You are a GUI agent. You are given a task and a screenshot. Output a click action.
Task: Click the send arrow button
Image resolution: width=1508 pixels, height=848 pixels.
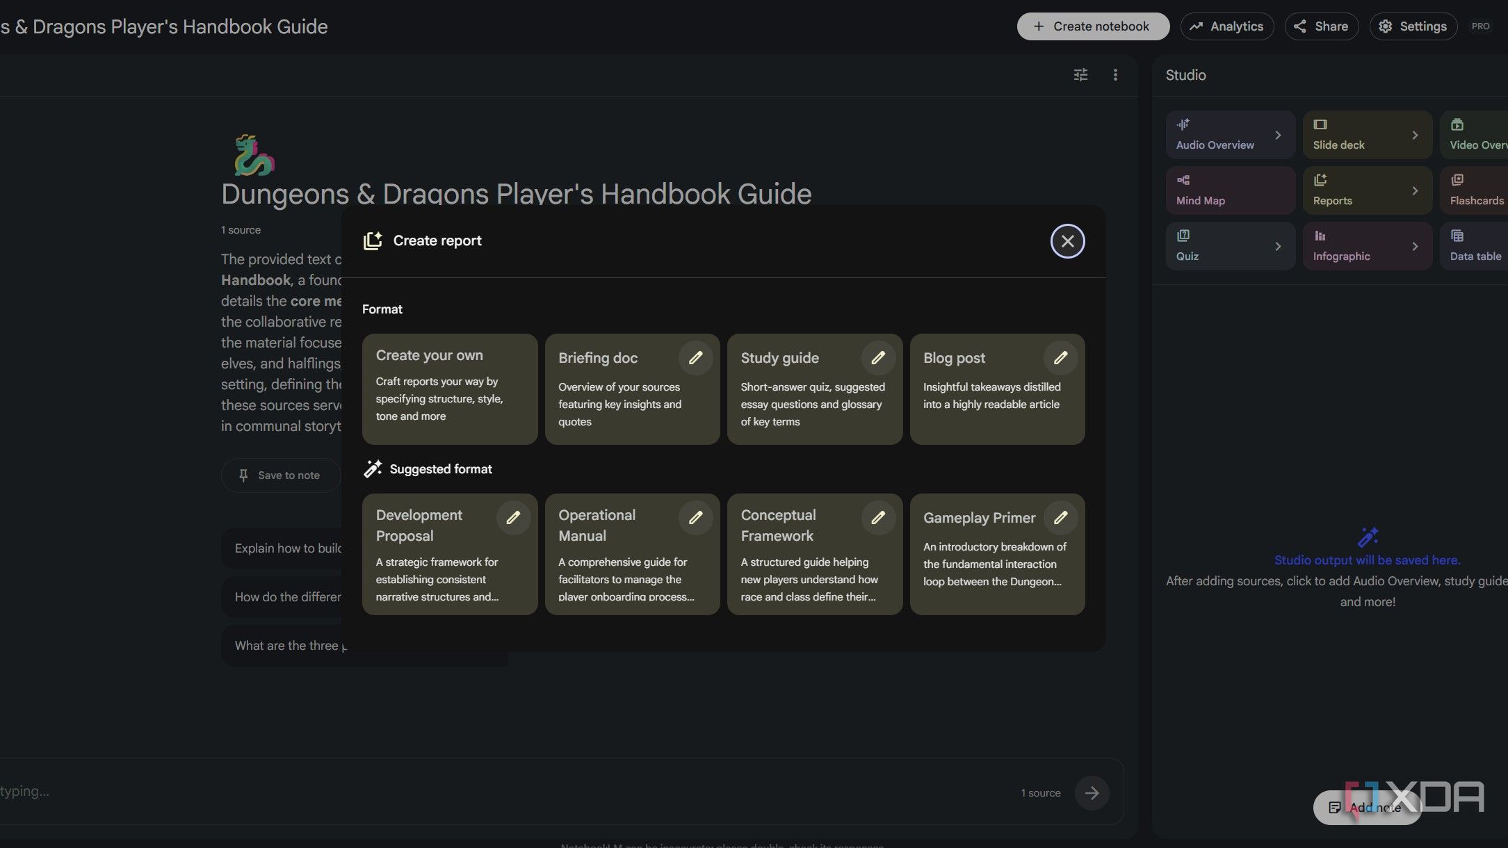tap(1092, 793)
